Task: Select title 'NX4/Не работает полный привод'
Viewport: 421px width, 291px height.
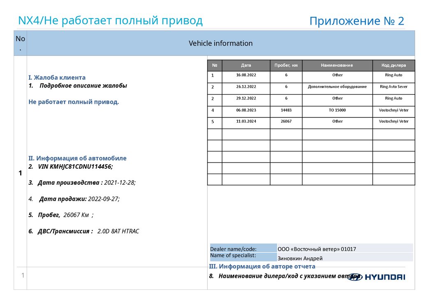Action: pyautogui.click(x=110, y=21)
